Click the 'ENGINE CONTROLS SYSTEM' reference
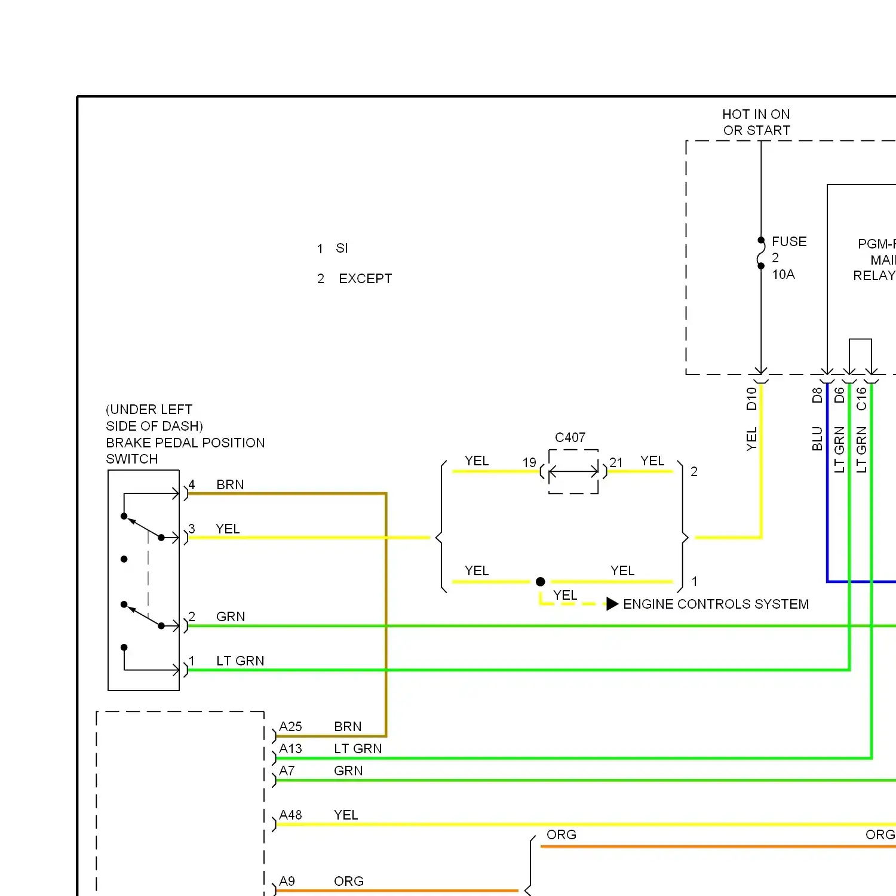Image resolution: width=896 pixels, height=896 pixels. [x=716, y=604]
